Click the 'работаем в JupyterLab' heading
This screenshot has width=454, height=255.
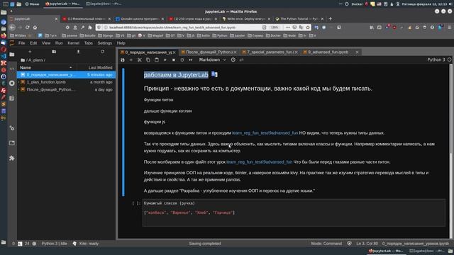(176, 75)
